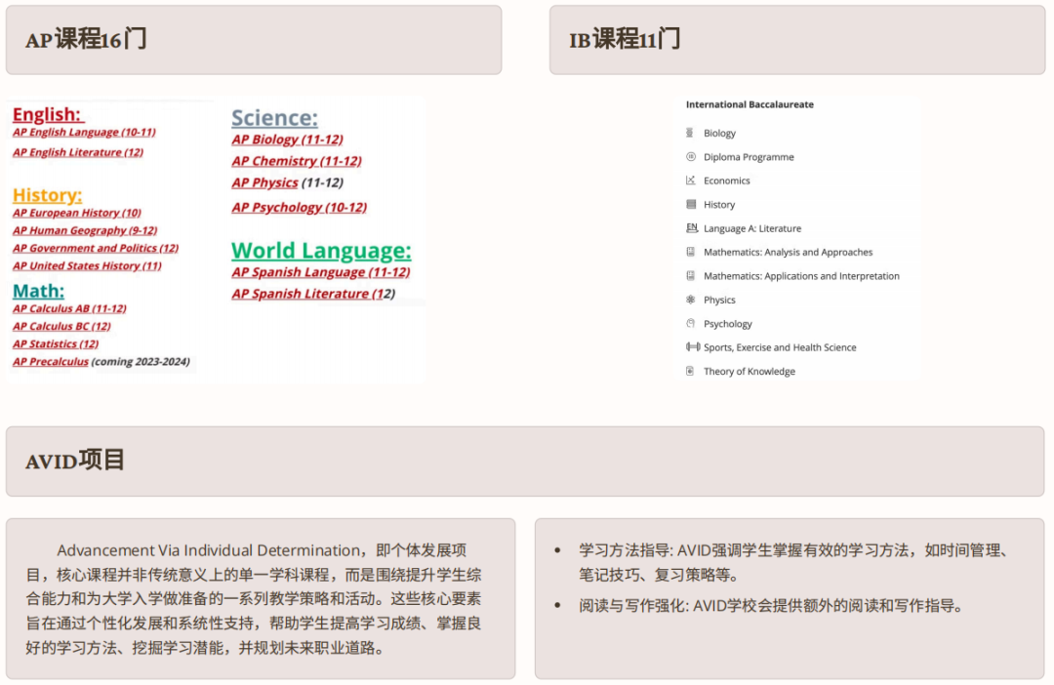Image resolution: width=1054 pixels, height=685 pixels.
Task: Open the AP Psychology (10-12) link
Action: tap(300, 208)
